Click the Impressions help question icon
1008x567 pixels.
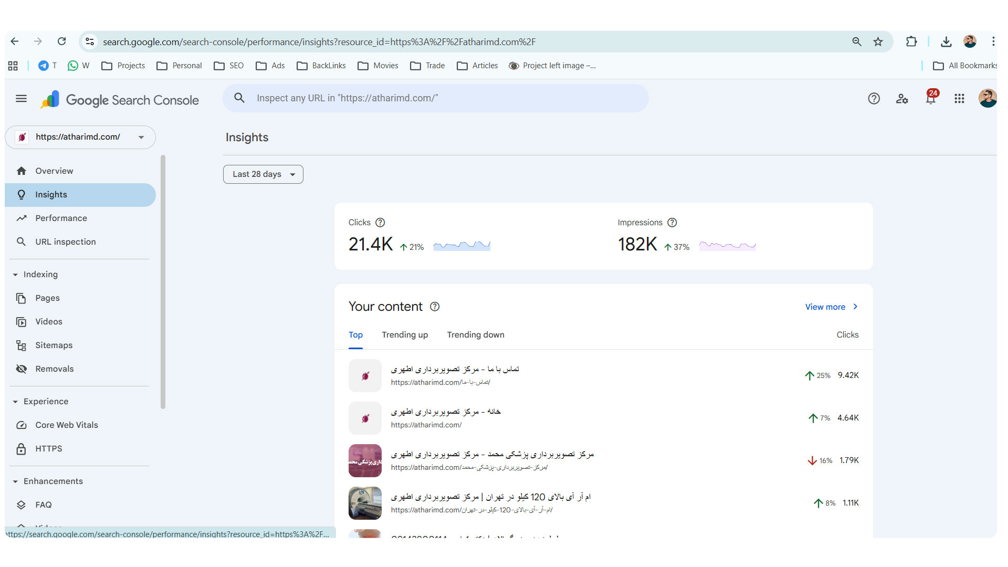[x=672, y=223]
